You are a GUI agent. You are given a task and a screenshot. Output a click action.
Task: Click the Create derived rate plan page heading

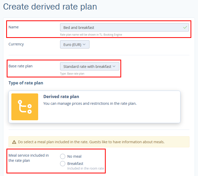point(50,7)
